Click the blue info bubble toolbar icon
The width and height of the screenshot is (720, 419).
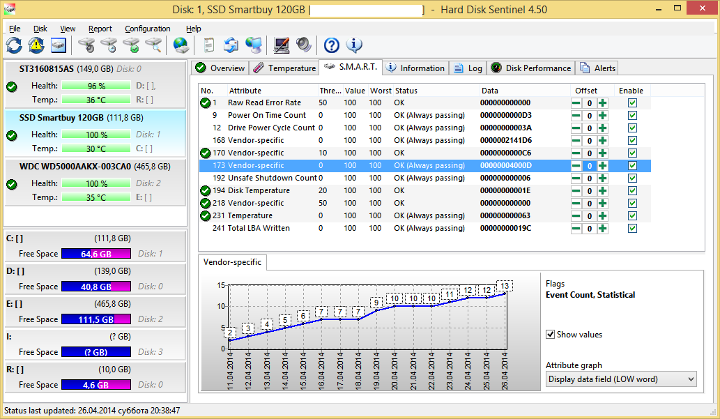(354, 45)
